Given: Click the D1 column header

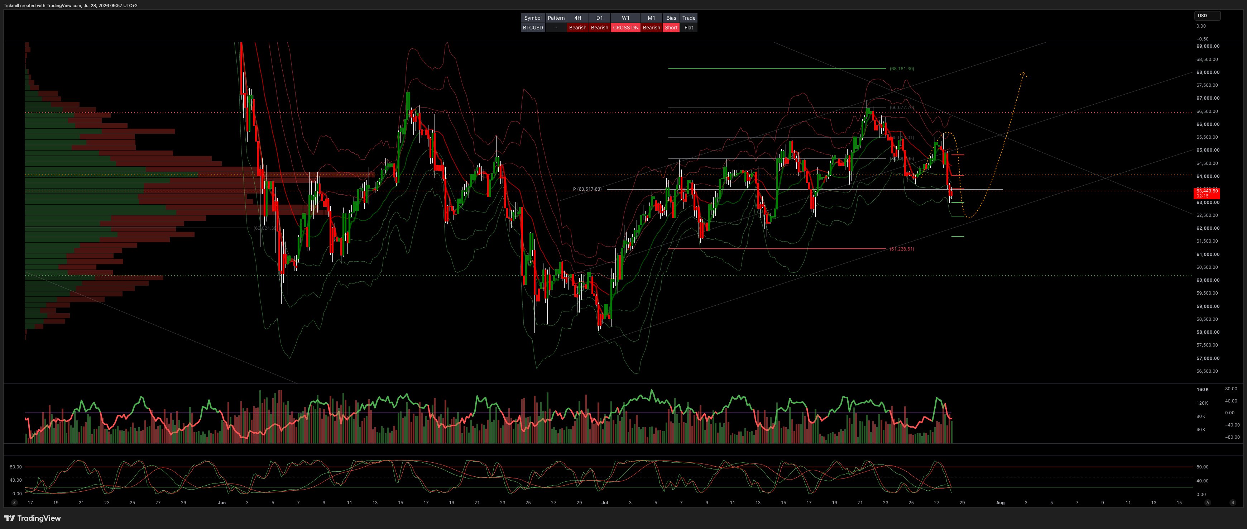Looking at the screenshot, I should pyautogui.click(x=599, y=18).
